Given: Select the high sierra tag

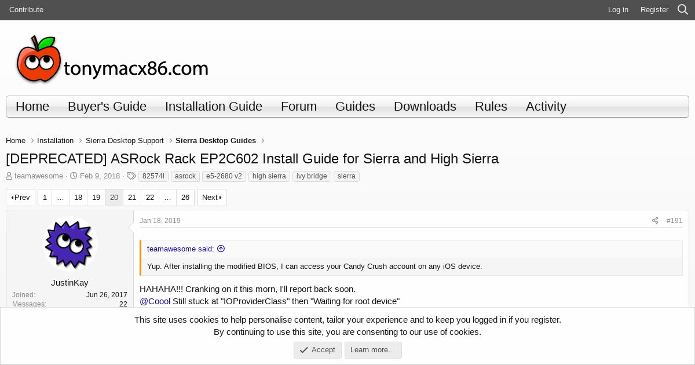Looking at the screenshot, I should click(x=269, y=176).
